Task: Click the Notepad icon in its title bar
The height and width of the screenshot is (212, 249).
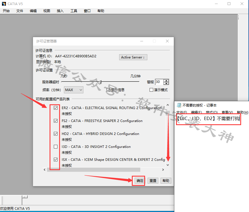Action: click(x=179, y=105)
